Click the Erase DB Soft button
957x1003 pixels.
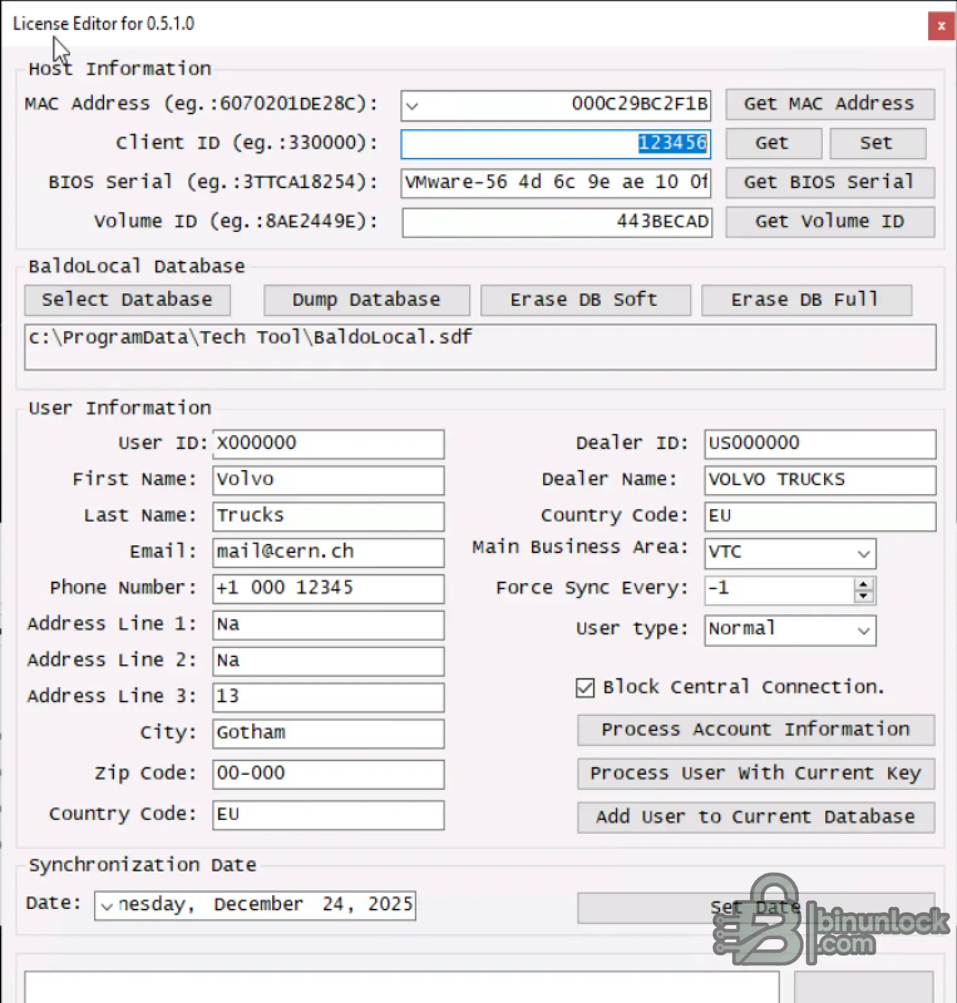(585, 300)
